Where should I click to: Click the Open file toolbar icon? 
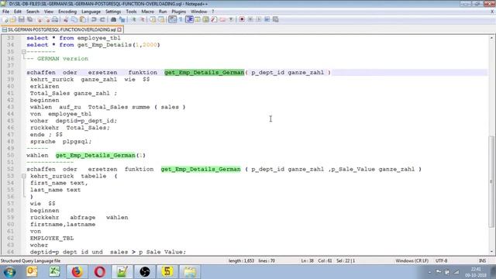[13, 19]
